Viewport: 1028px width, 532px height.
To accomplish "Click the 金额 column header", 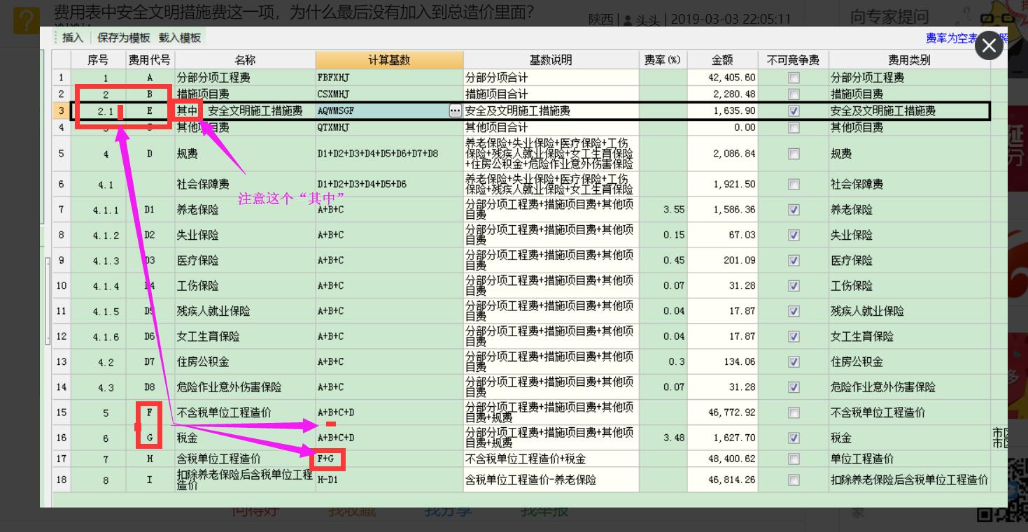I will click(722, 60).
